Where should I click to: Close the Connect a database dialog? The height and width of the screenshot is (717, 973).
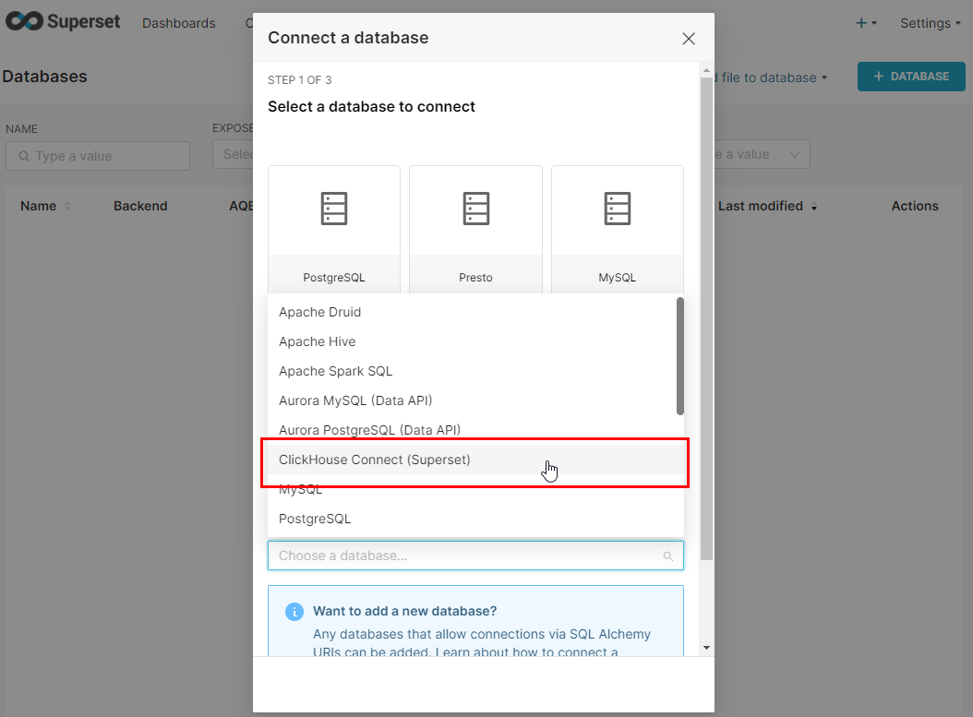pos(688,39)
